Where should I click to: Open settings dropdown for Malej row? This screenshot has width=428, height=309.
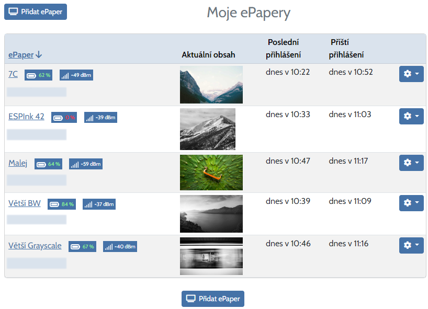click(411, 163)
